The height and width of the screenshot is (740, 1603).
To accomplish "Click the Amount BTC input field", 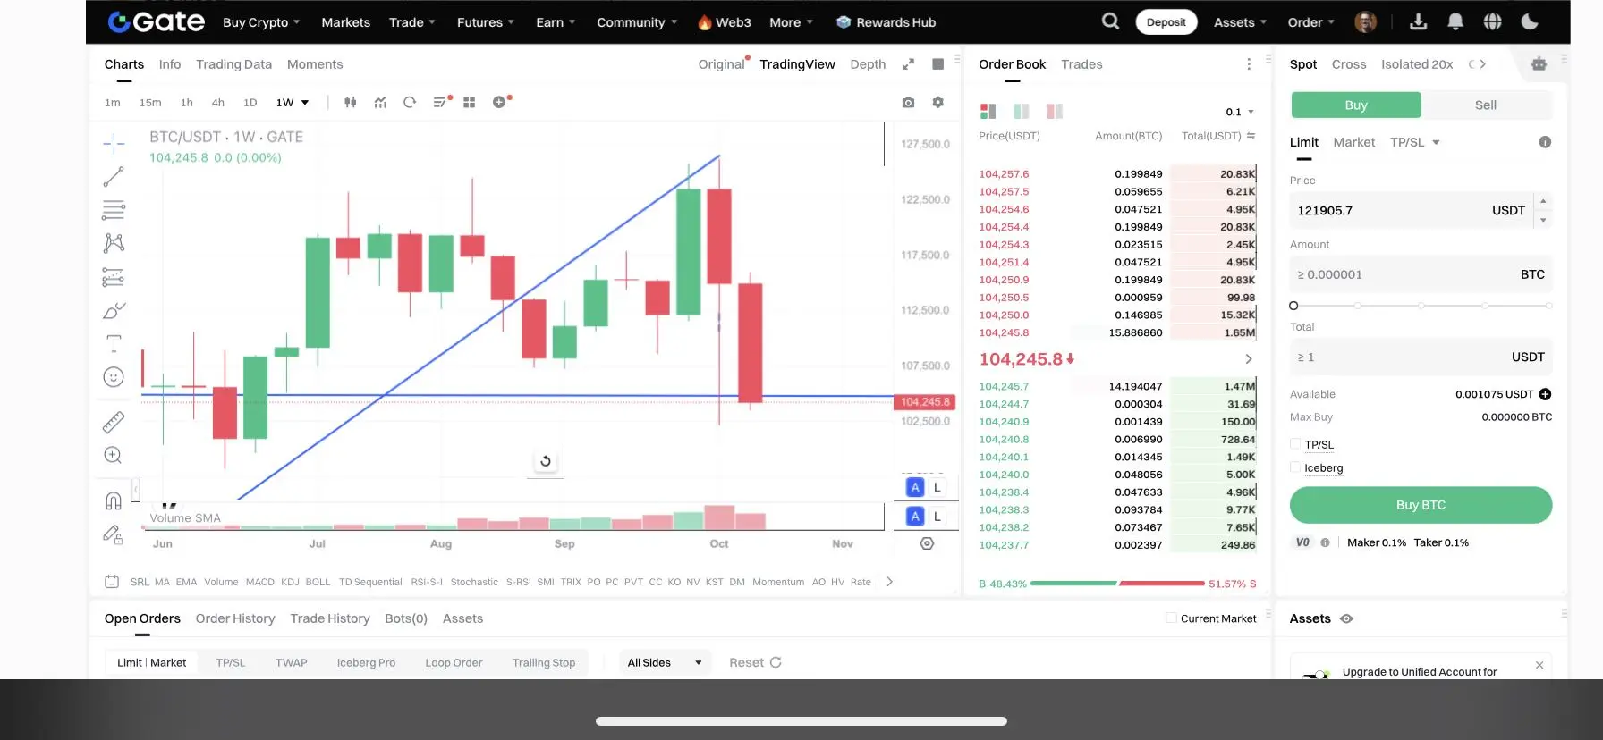I will 1421,274.
